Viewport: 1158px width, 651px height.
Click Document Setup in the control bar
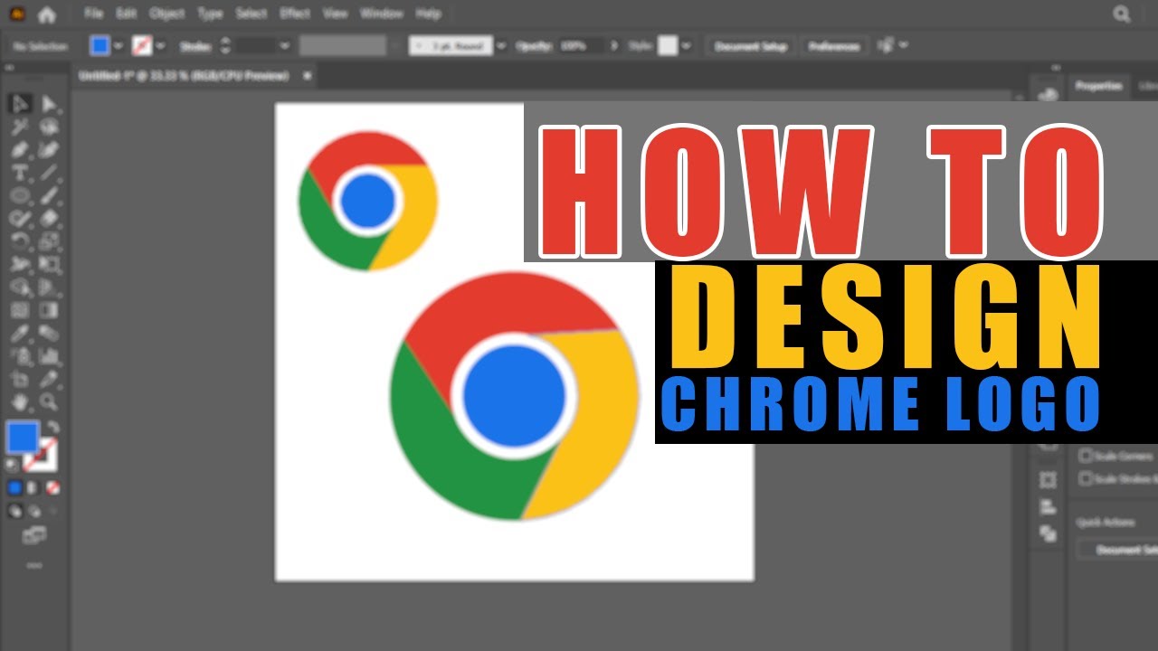pos(751,46)
